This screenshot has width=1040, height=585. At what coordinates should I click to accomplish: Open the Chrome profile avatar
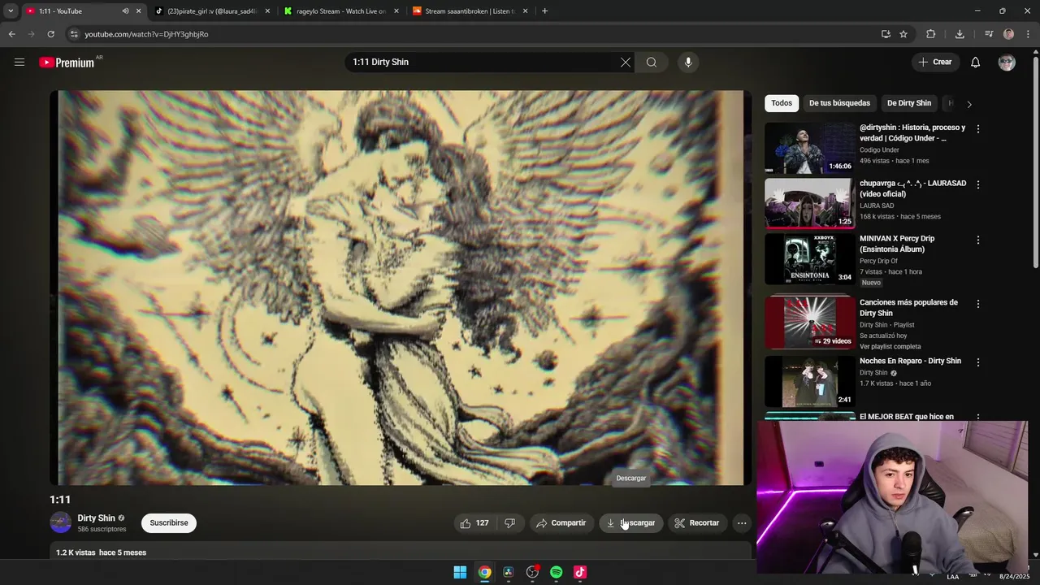[x=1008, y=34]
